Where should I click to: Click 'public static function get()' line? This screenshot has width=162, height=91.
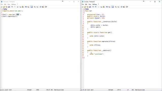click(x=99, y=32)
